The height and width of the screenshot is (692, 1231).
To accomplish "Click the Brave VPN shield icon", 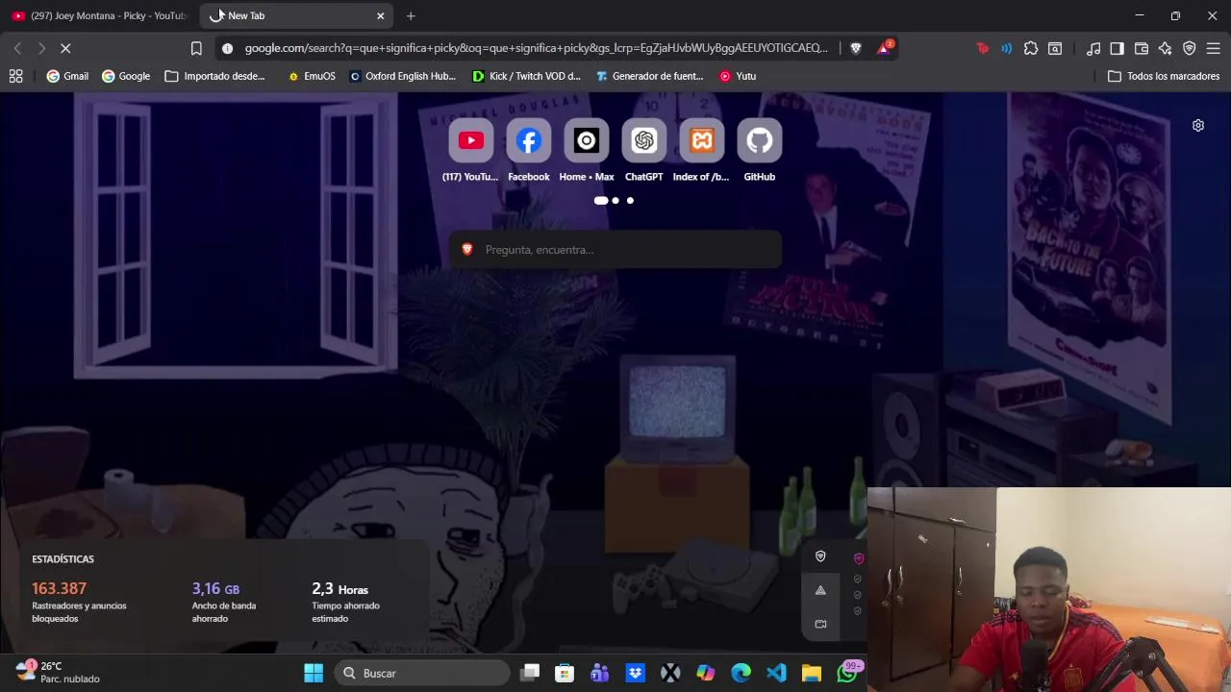I will tap(1190, 48).
